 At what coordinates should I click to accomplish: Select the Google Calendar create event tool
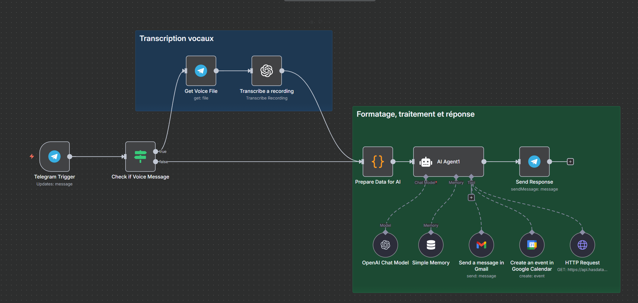coord(532,245)
